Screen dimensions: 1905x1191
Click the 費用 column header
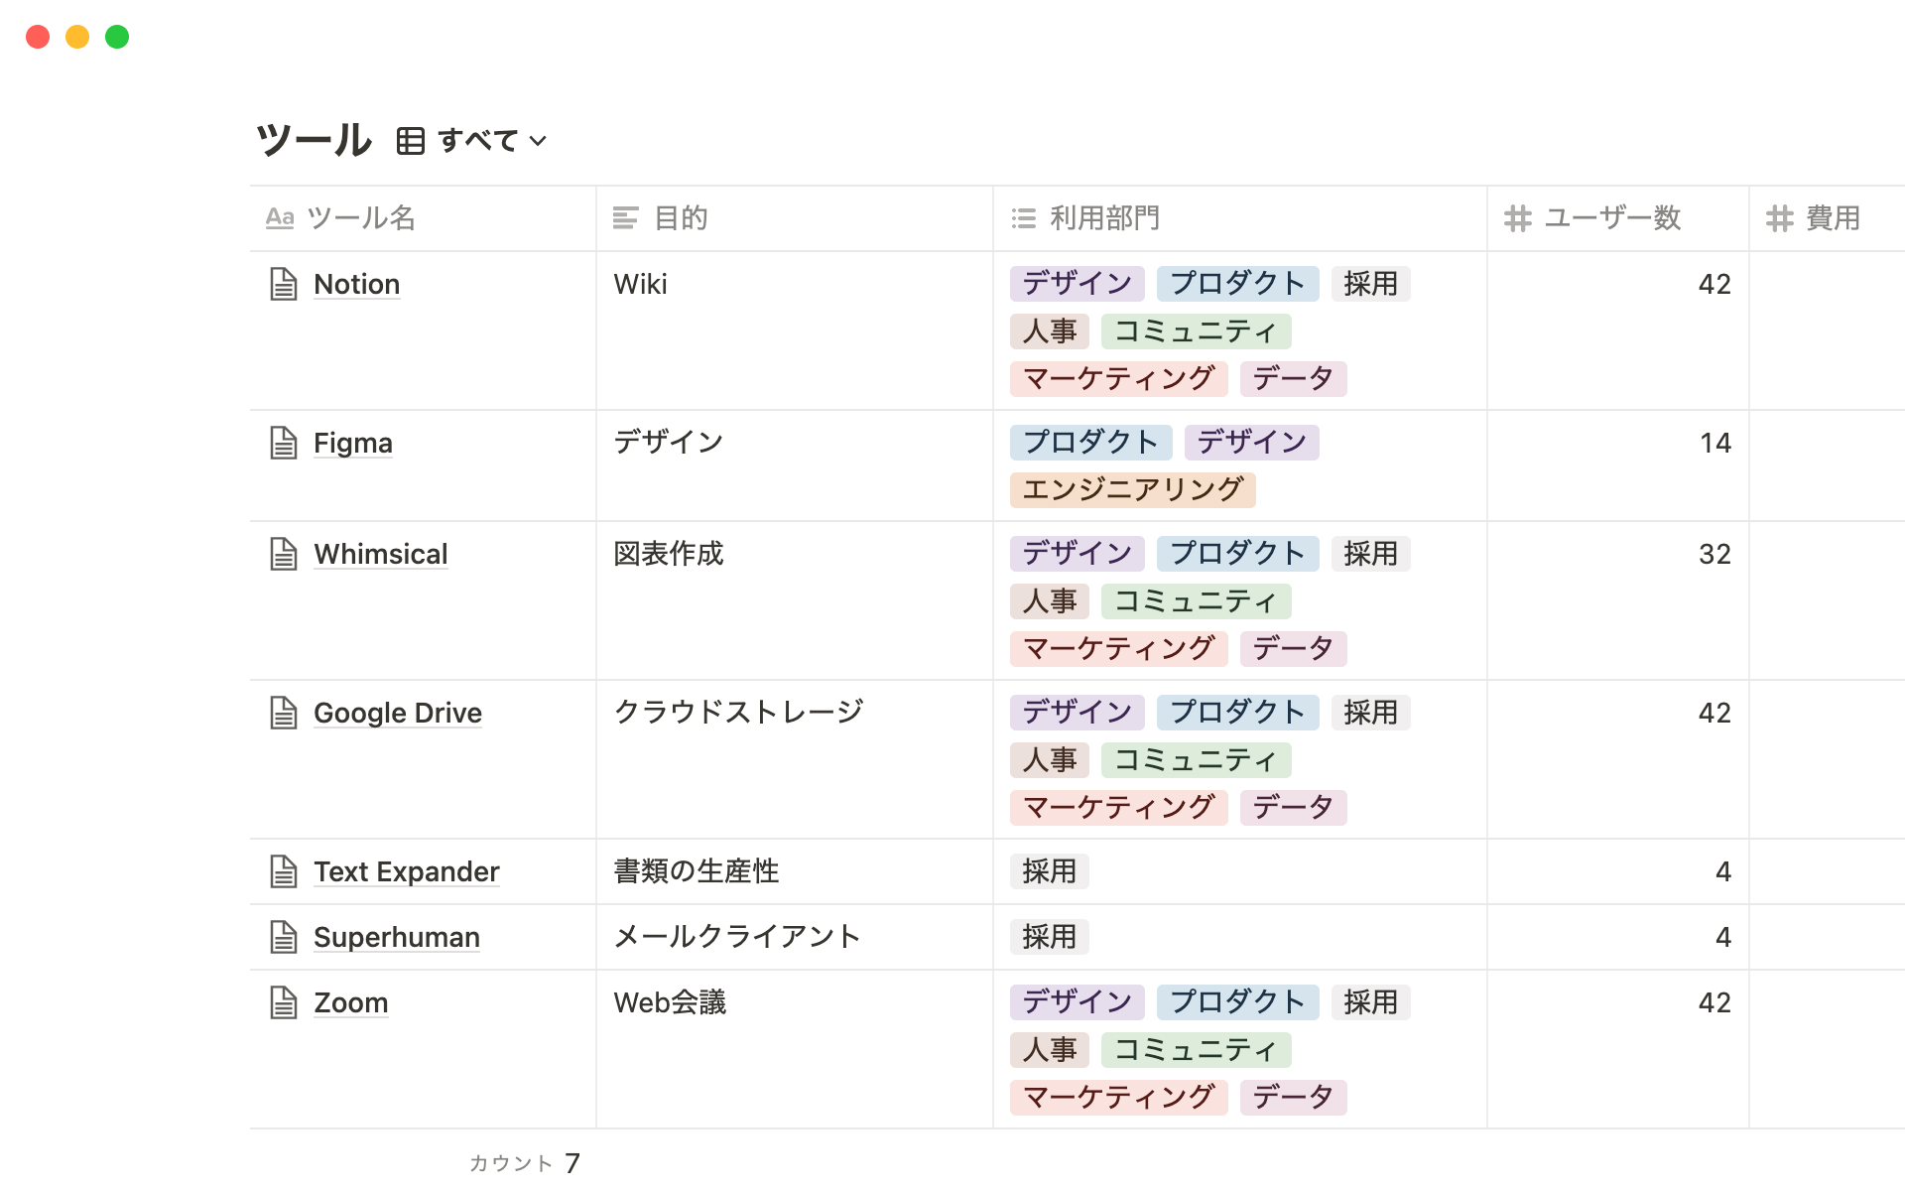pos(1832,218)
